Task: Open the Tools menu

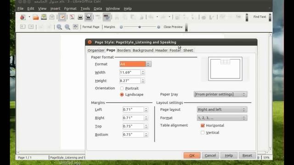Action: (85, 9)
